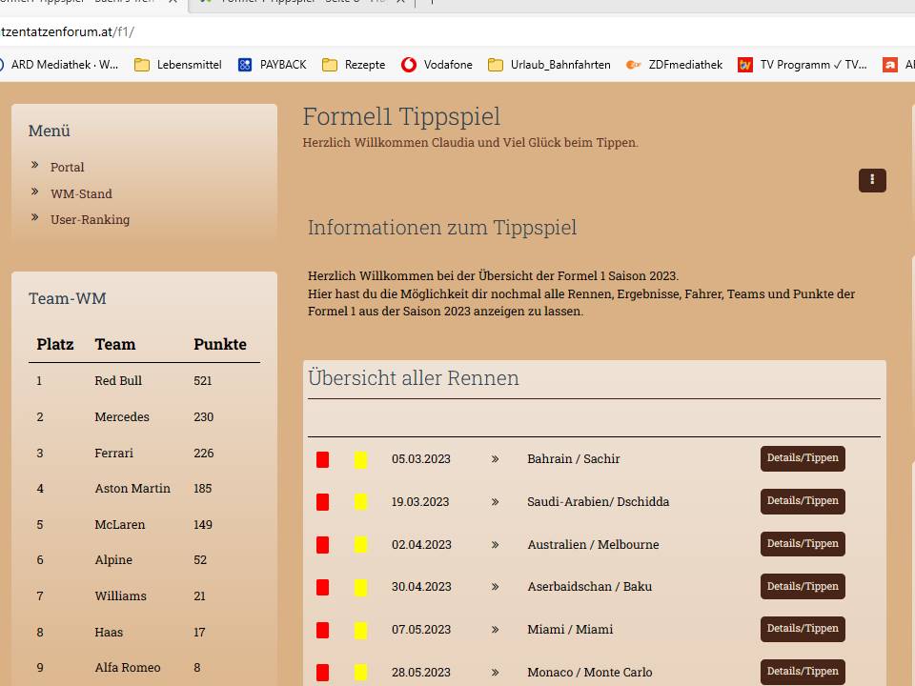915x686 pixels.
Task: Open the ZDFmediathek bookmark
Action: tap(684, 65)
